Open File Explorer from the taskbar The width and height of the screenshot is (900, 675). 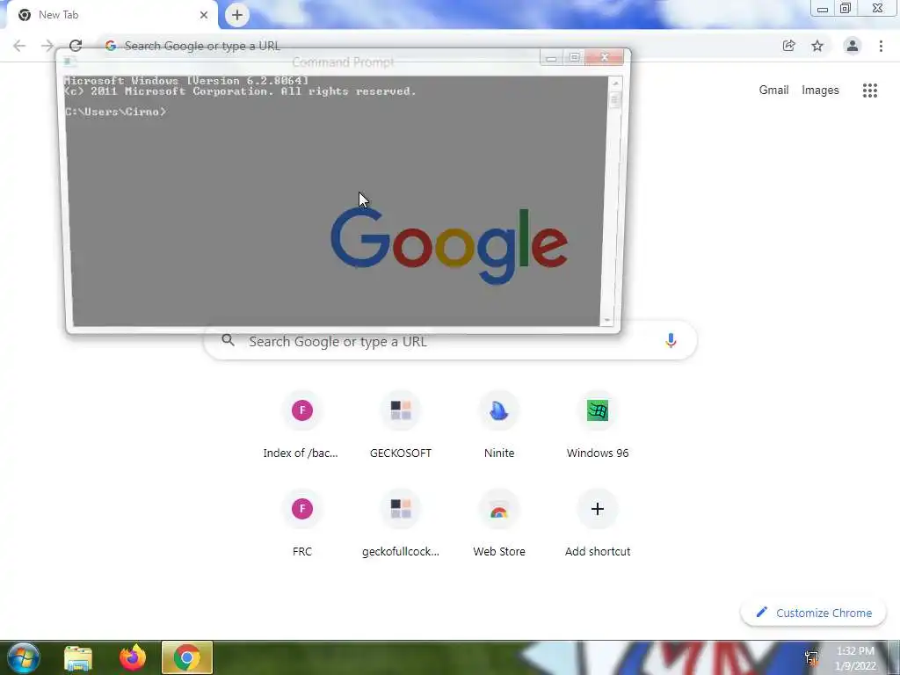tap(78, 657)
